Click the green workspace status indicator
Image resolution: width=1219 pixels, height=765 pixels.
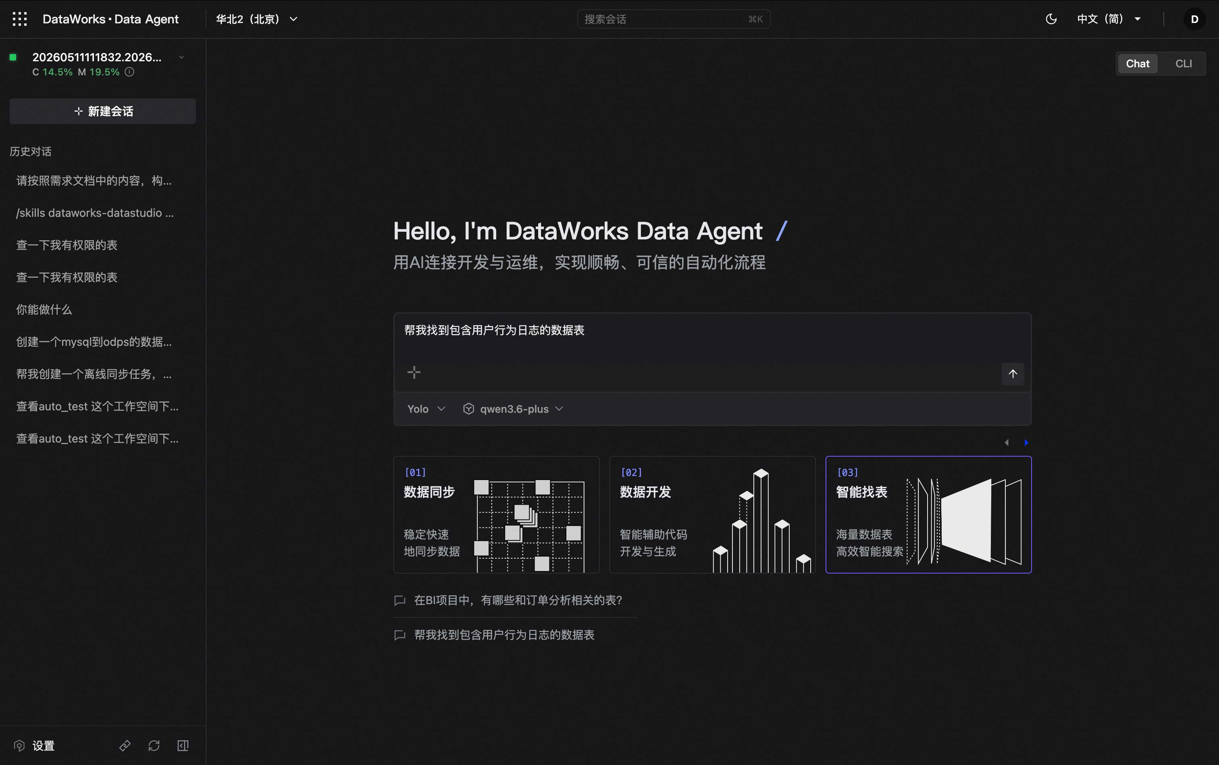point(13,57)
